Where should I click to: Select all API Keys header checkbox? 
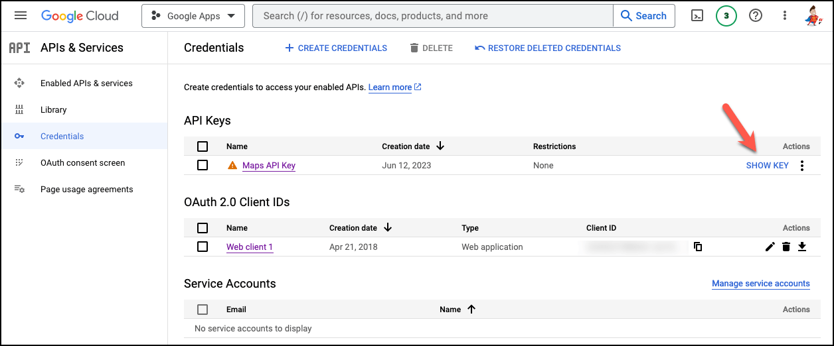pos(203,146)
